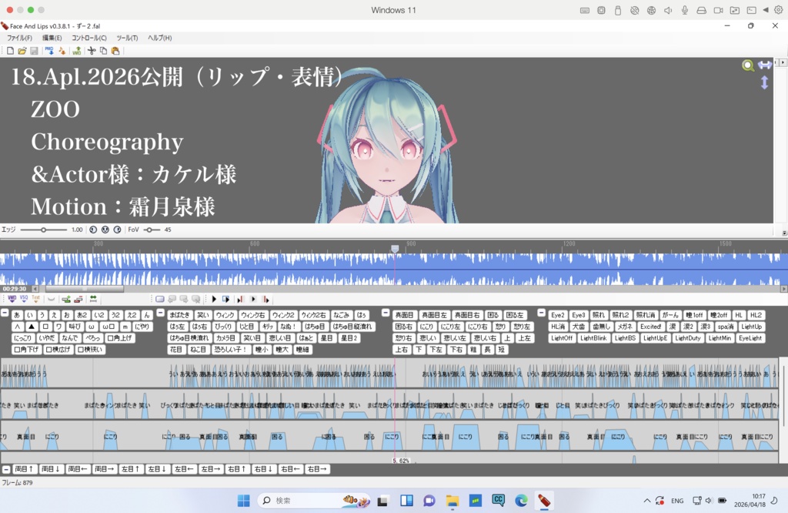The image size is (788, 513).
Task: Click the scissors cut icon
Action: click(x=92, y=51)
